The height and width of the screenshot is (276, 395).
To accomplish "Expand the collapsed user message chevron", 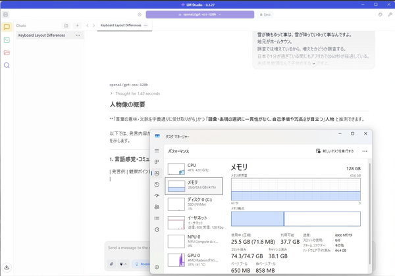I will click(x=313, y=64).
